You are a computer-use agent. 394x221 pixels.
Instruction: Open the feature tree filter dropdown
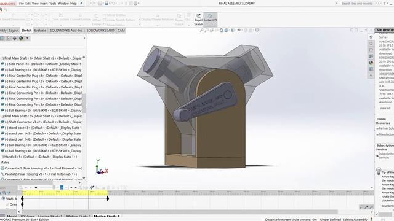coord(27,38)
